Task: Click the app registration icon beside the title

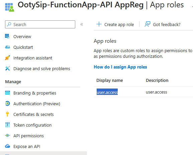Action: click(10, 7)
